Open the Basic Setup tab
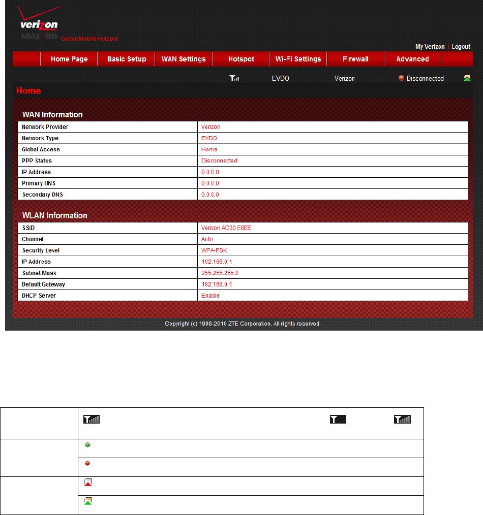Viewport: 483px width, 515px height. tap(127, 59)
